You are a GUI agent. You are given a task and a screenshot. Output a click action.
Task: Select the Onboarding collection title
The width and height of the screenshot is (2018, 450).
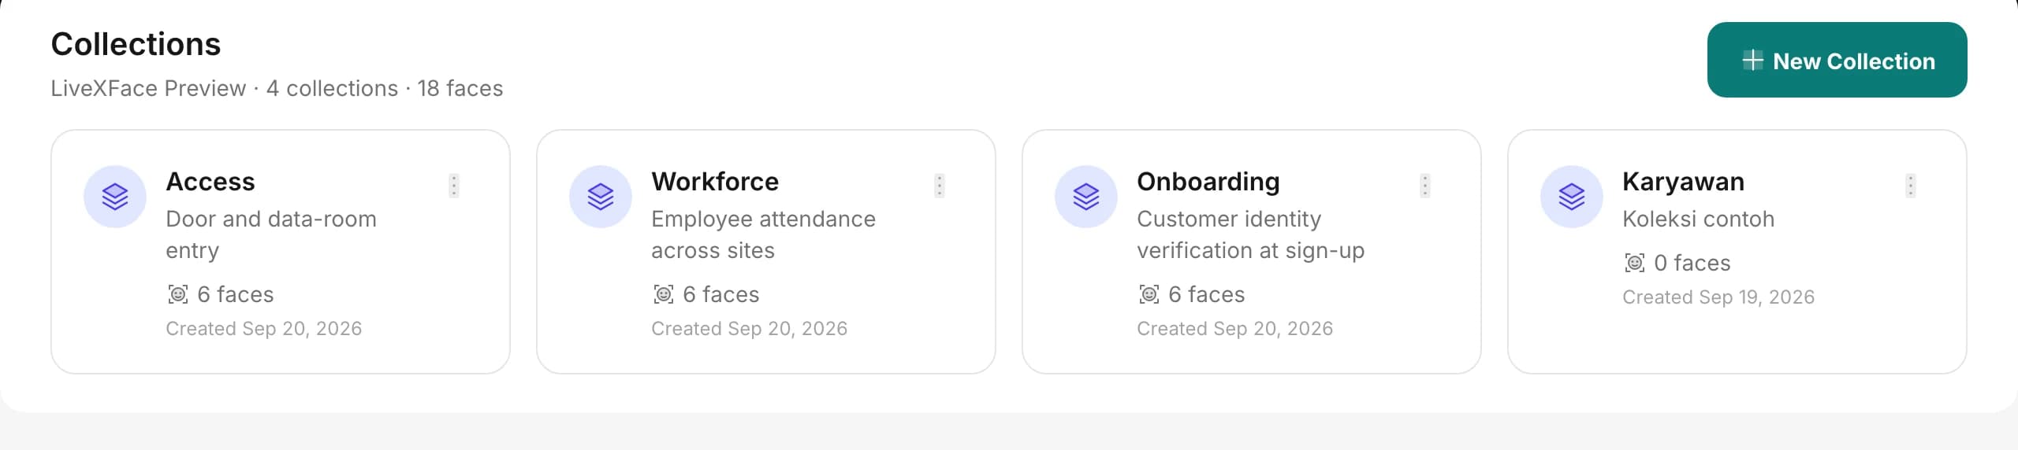click(1208, 182)
